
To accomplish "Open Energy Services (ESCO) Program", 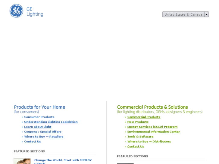I will (152, 127).
